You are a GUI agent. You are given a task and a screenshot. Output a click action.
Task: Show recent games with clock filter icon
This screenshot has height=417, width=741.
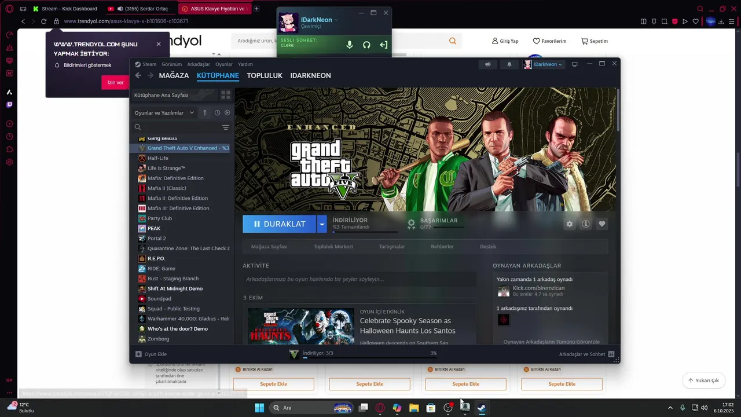pos(218,113)
